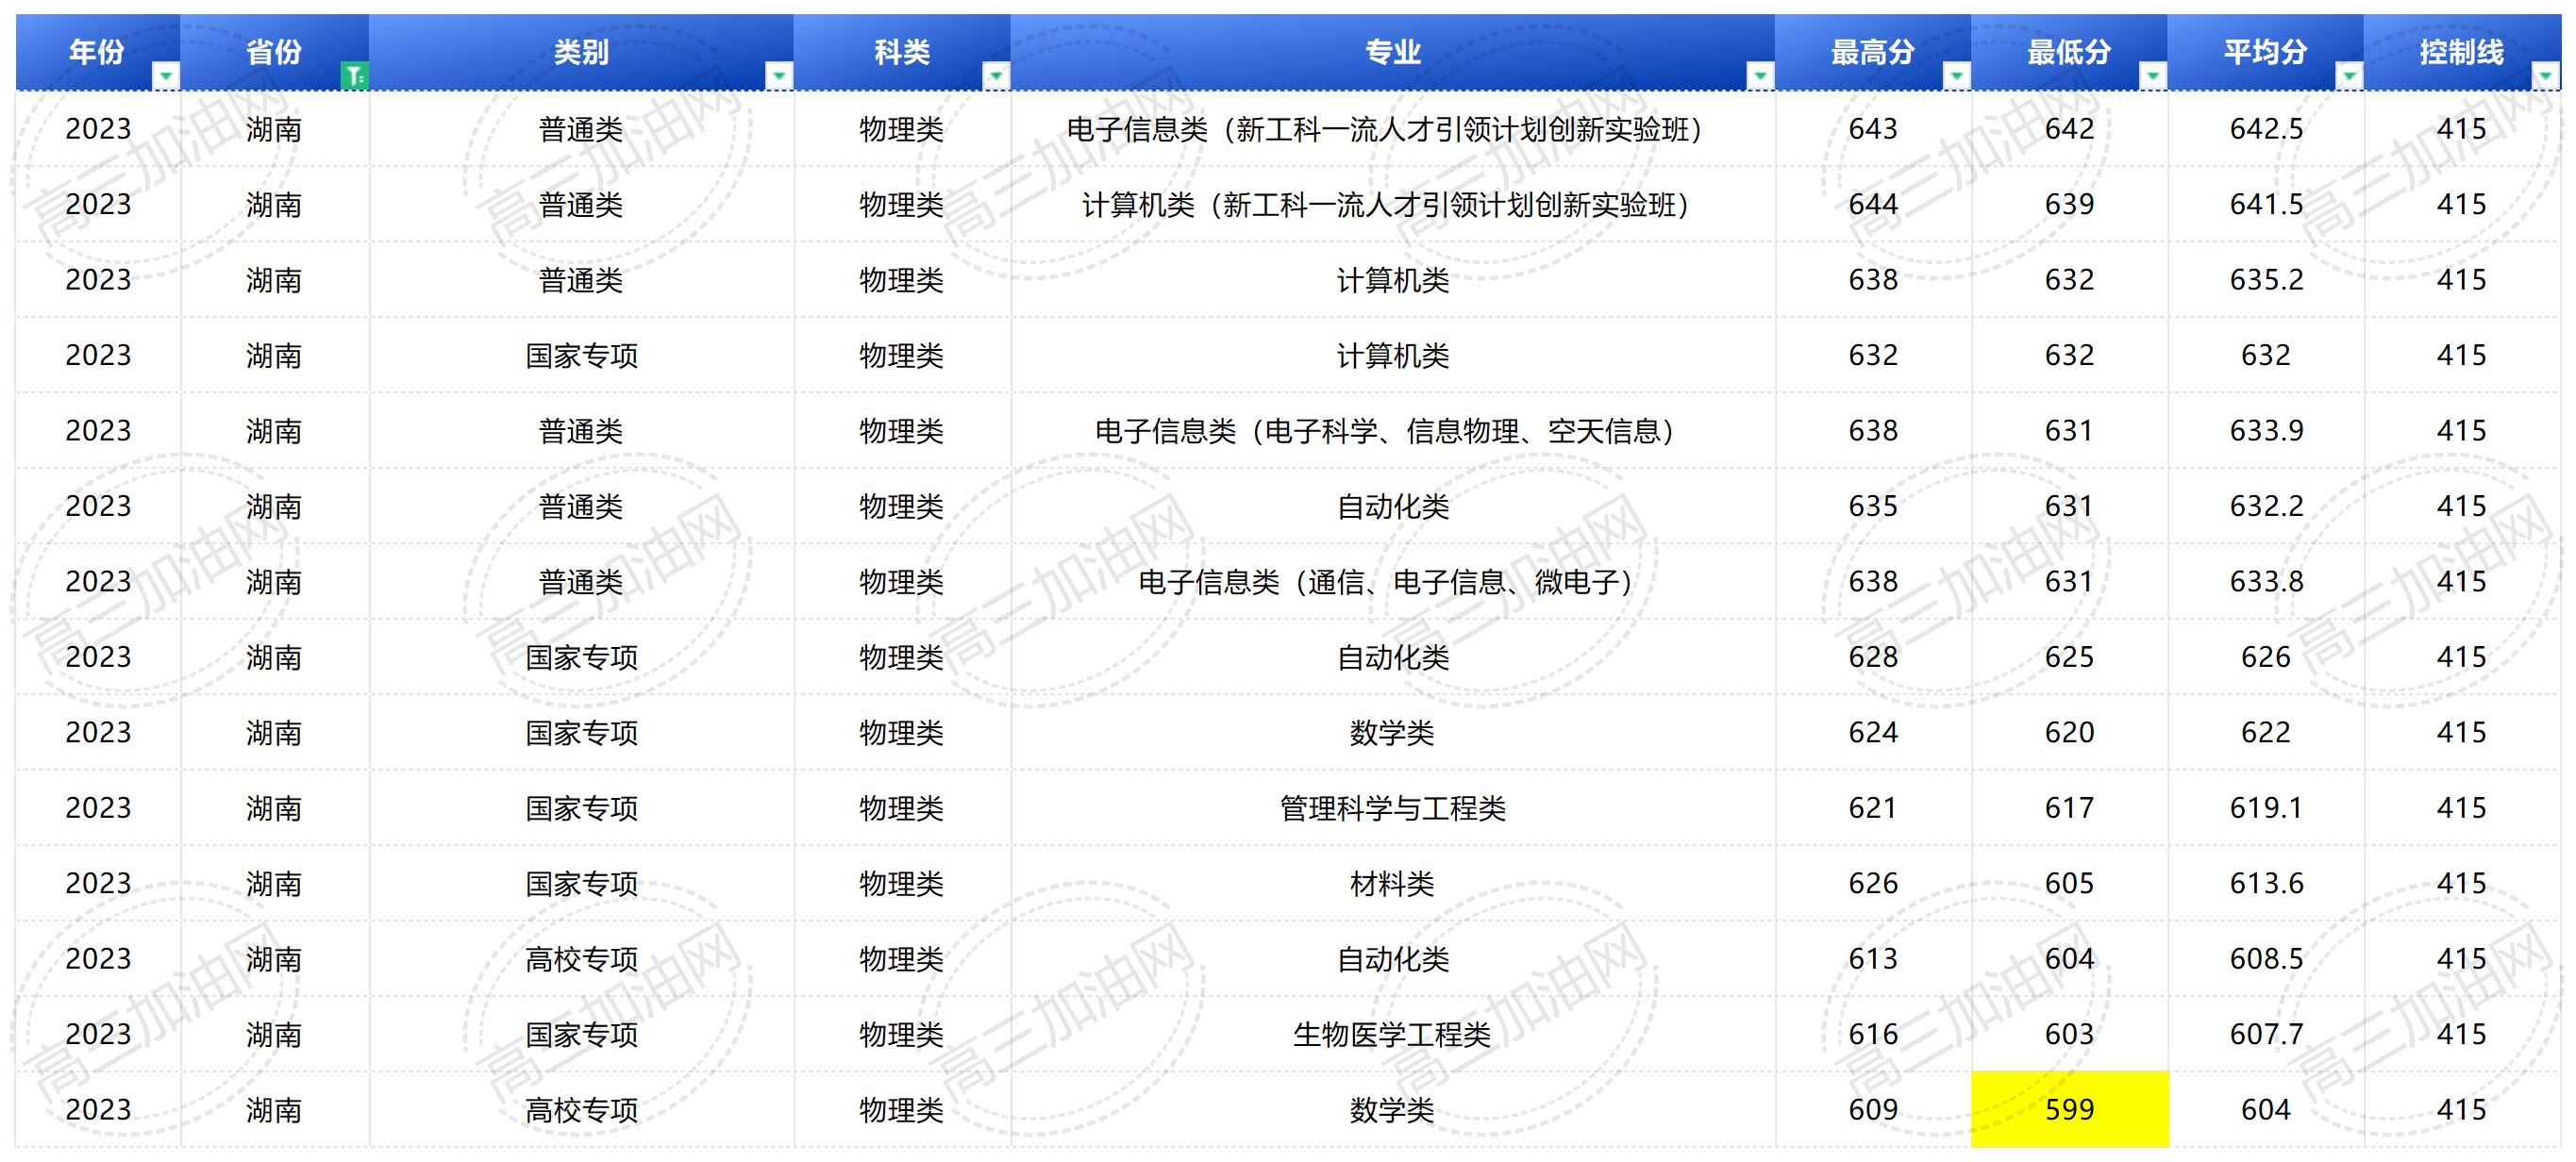The height and width of the screenshot is (1162, 2576).
Task: Select lowest score cell 639
Action: 2069,205
